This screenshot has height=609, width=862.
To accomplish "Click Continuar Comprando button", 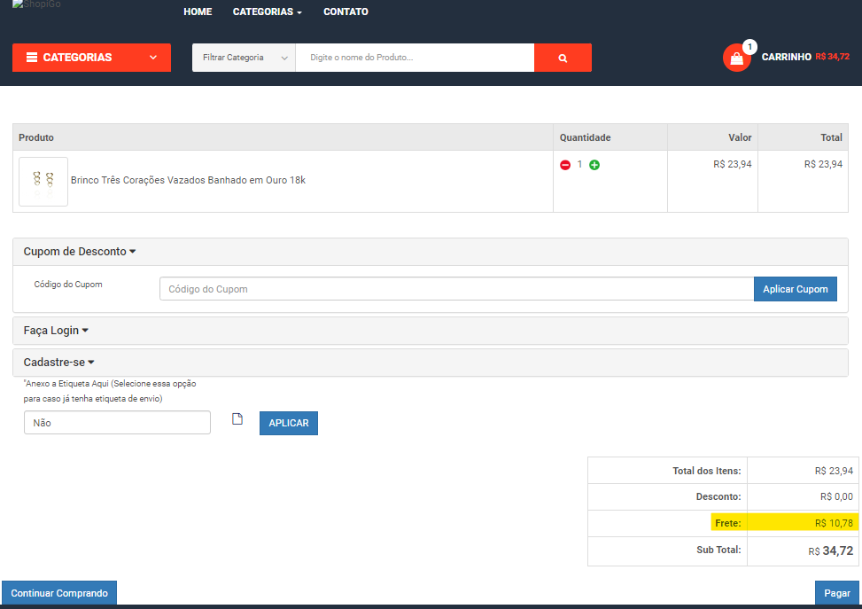I will tap(59, 593).
